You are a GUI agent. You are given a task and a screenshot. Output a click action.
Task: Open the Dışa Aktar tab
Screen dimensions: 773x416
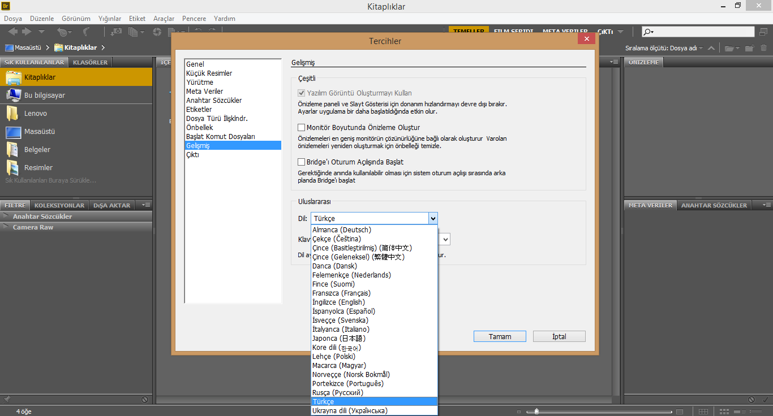(112, 205)
